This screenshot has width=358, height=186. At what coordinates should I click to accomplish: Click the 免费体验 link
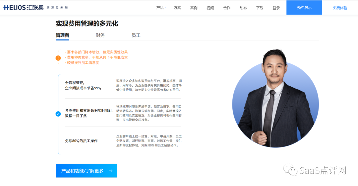pos(340,8)
